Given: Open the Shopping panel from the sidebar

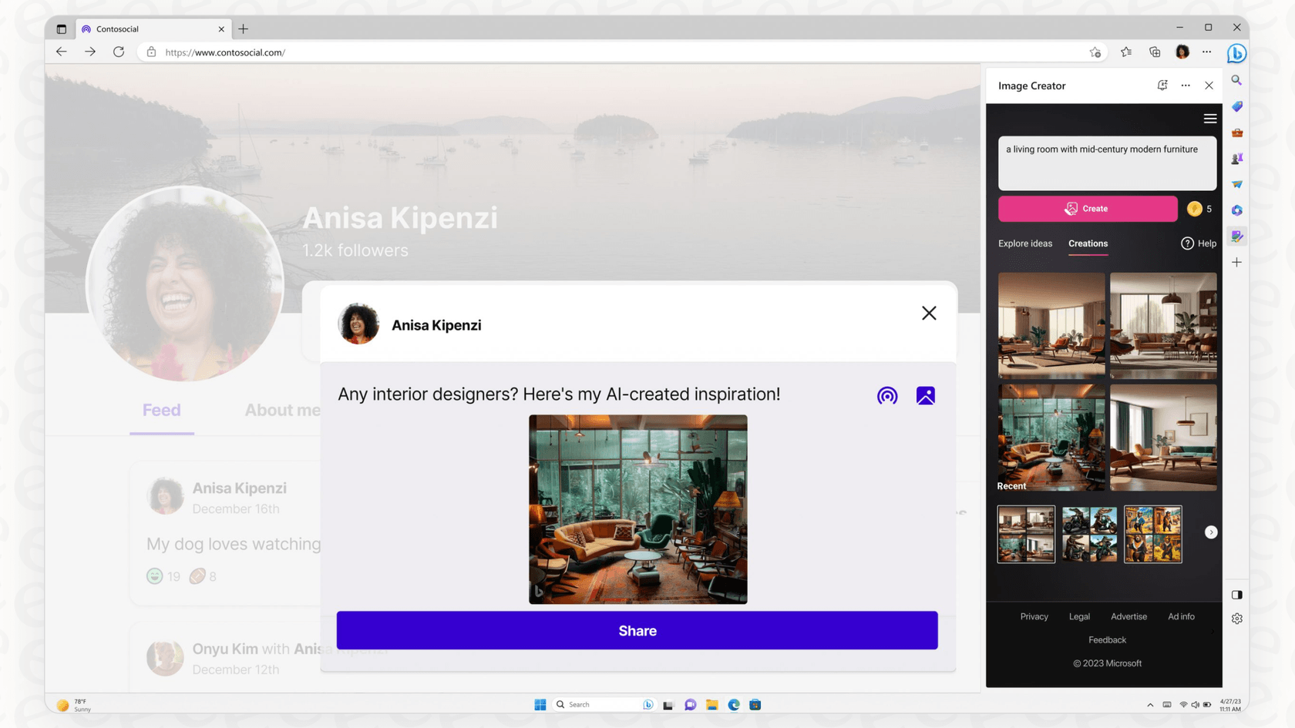Looking at the screenshot, I should [1237, 107].
